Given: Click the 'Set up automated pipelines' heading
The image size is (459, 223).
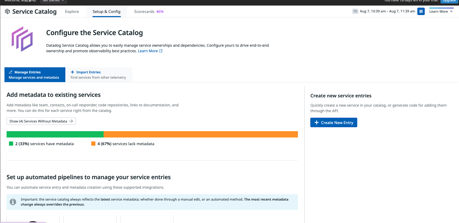Looking at the screenshot, I should [x=89, y=177].
